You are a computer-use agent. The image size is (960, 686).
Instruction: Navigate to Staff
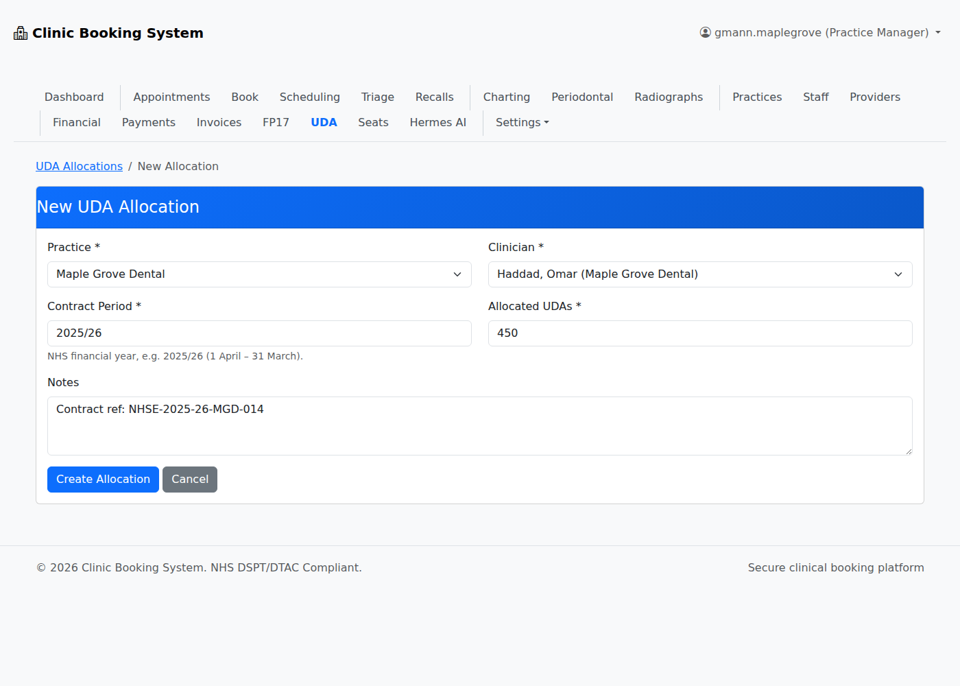click(x=816, y=97)
